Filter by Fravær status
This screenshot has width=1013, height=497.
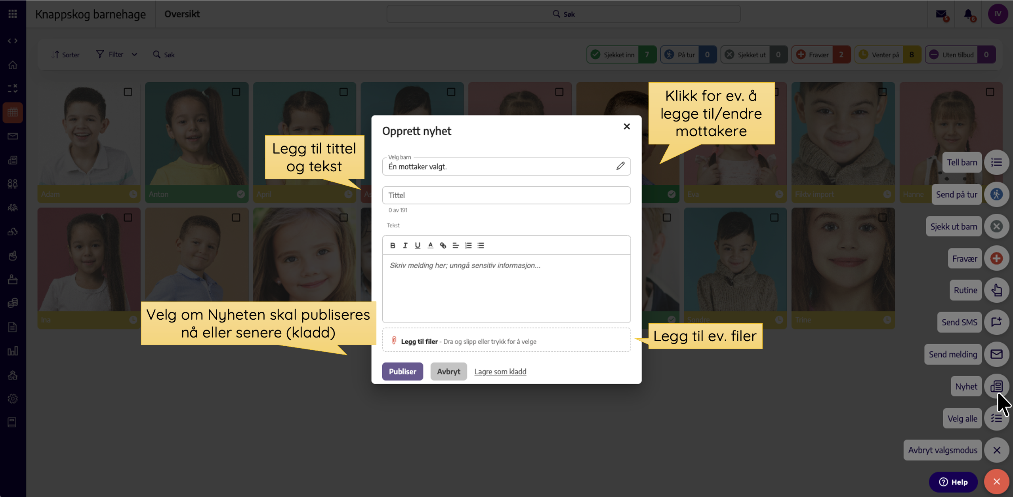(x=821, y=55)
